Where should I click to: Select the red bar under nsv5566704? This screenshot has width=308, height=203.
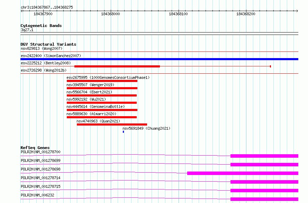coord(102,95)
